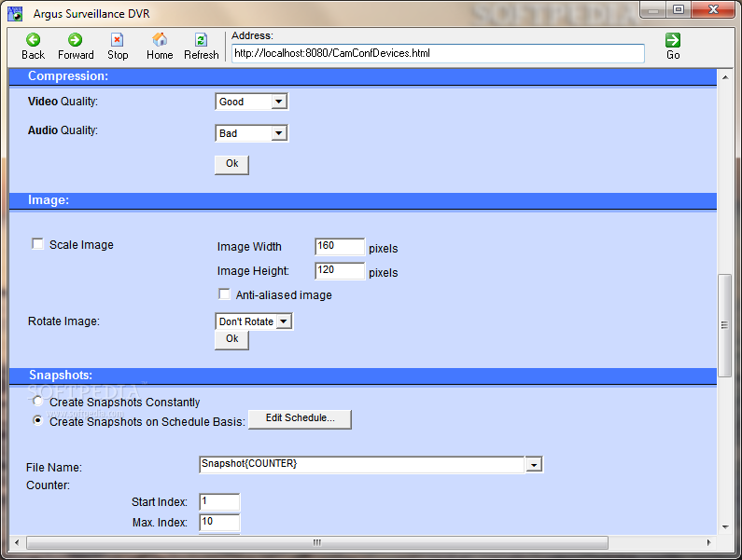This screenshot has height=560, width=742.
Task: Click the green Go arrow icon
Action: (672, 40)
